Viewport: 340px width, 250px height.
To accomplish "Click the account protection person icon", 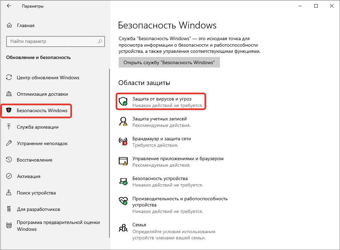I will pos(123,121).
